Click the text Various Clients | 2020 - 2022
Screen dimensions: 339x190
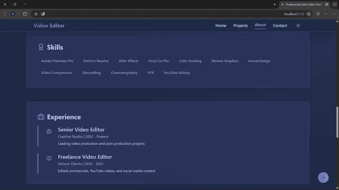click(x=81, y=164)
